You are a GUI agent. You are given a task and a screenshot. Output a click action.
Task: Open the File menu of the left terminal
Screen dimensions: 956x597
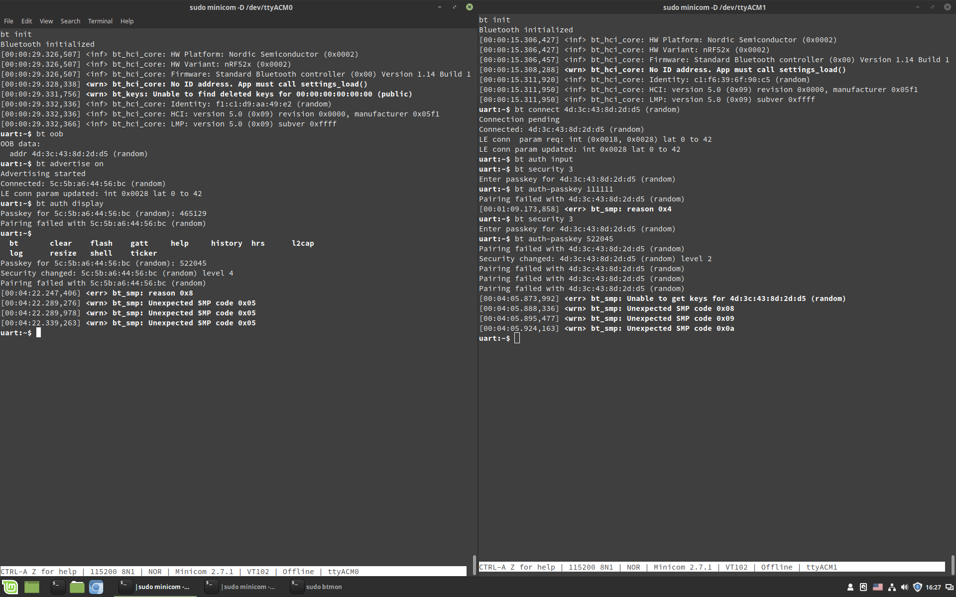pos(8,21)
